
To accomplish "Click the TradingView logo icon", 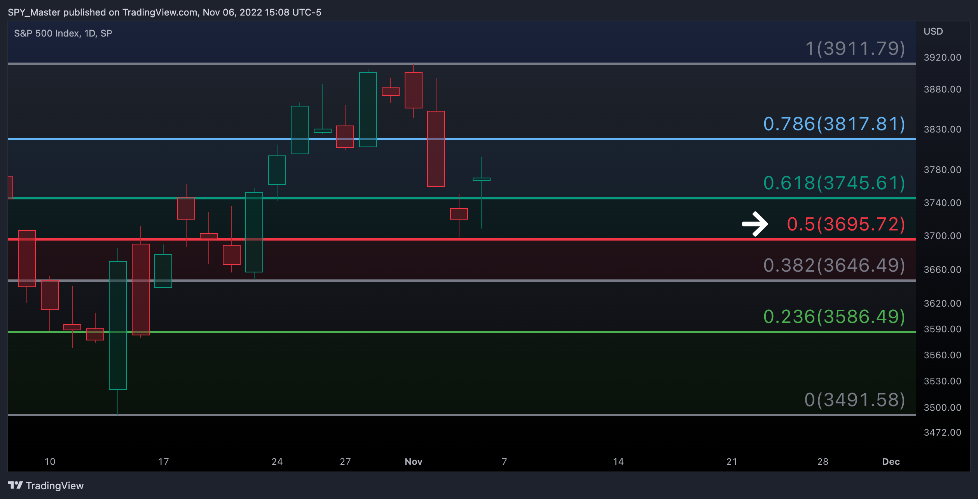I will 15,485.
